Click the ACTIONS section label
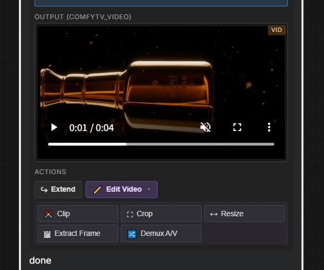 pos(51,172)
